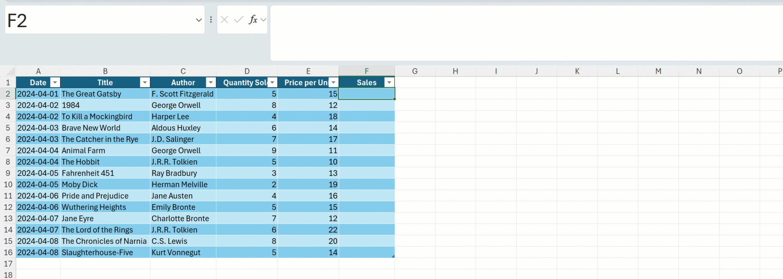Click cell containing The Hobbit
This screenshot has width=783, height=279.
(105, 162)
